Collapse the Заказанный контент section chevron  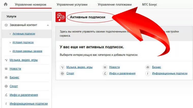pos(48,25)
